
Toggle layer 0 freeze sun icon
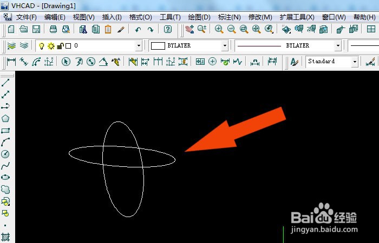(x=51, y=46)
